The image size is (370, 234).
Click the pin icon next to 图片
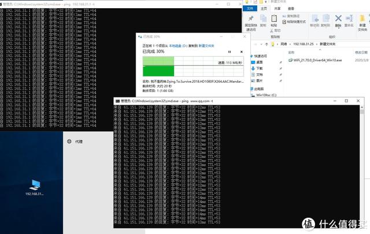click(x=281, y=81)
